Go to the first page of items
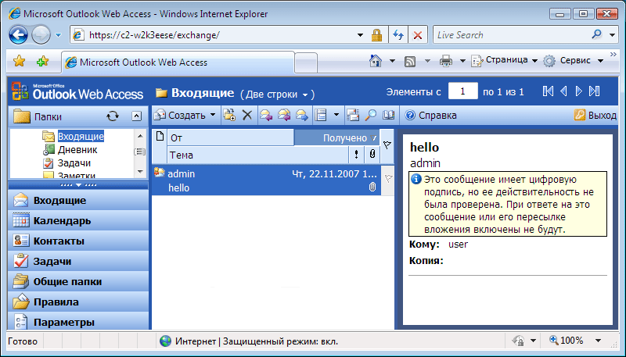Screen dimensions: 626x357 549,91
